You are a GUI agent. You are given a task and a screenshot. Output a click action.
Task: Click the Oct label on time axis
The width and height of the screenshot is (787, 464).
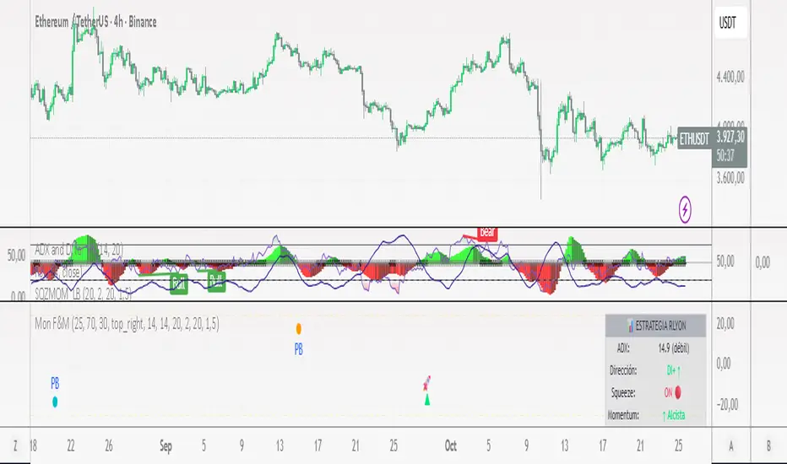450,445
